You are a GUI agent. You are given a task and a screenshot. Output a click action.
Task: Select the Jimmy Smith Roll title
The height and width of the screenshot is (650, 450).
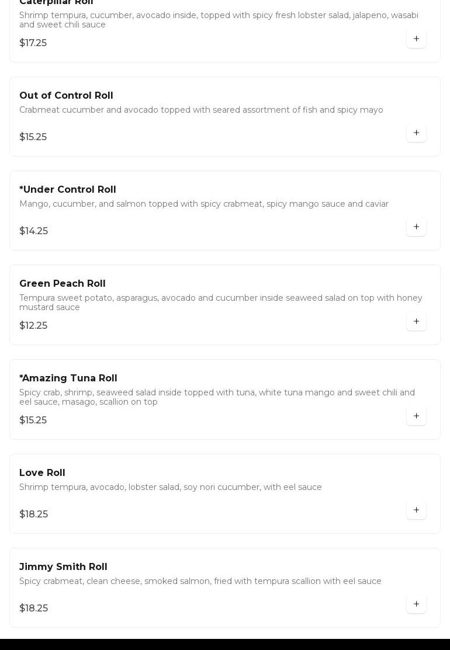point(63,567)
